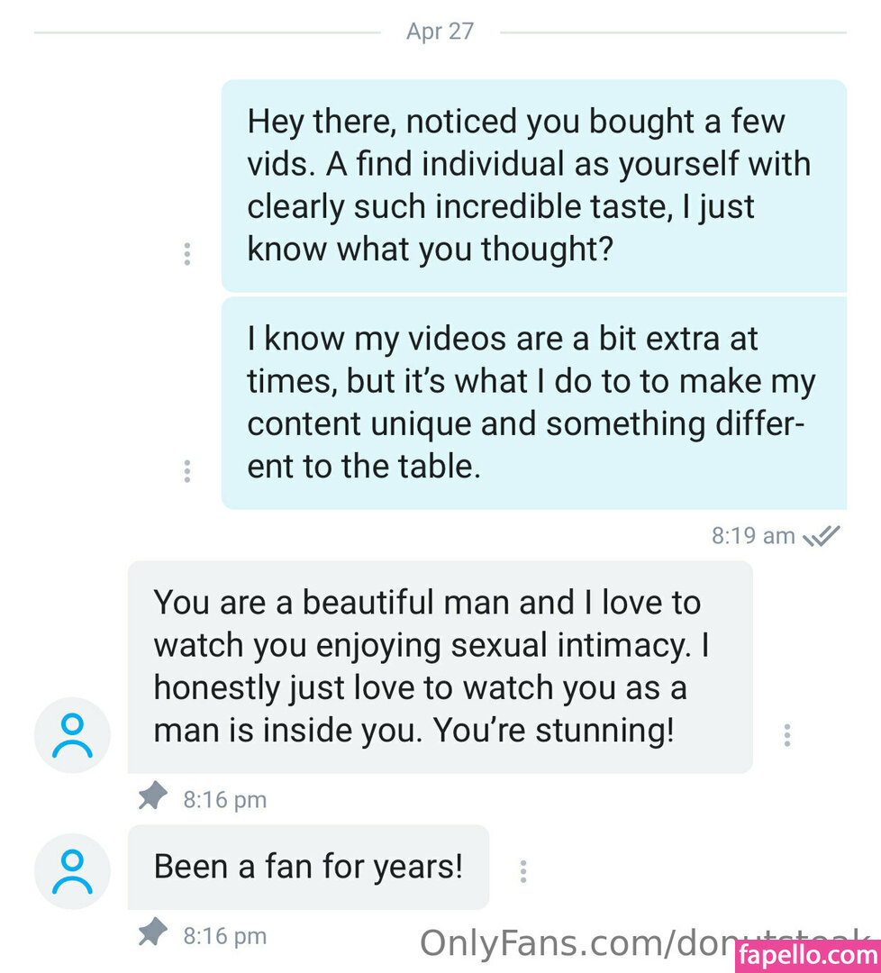Image resolution: width=881 pixels, height=973 pixels.
Task: Toggle the pin icon under "Been a fan for years!"
Action: point(153,934)
